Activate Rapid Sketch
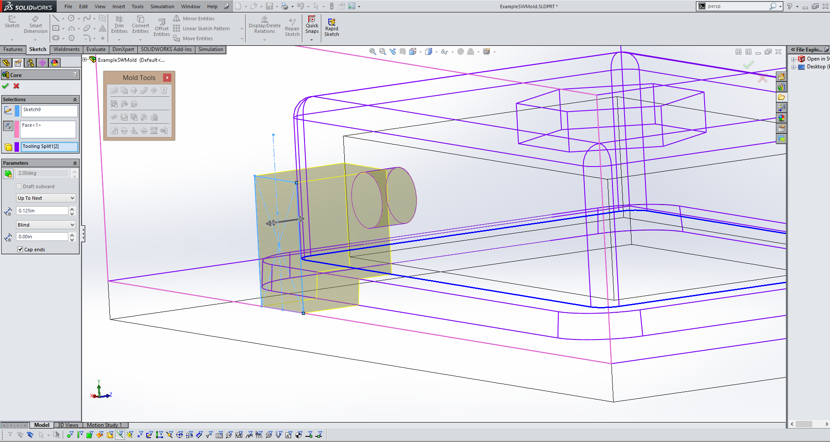 [x=332, y=27]
